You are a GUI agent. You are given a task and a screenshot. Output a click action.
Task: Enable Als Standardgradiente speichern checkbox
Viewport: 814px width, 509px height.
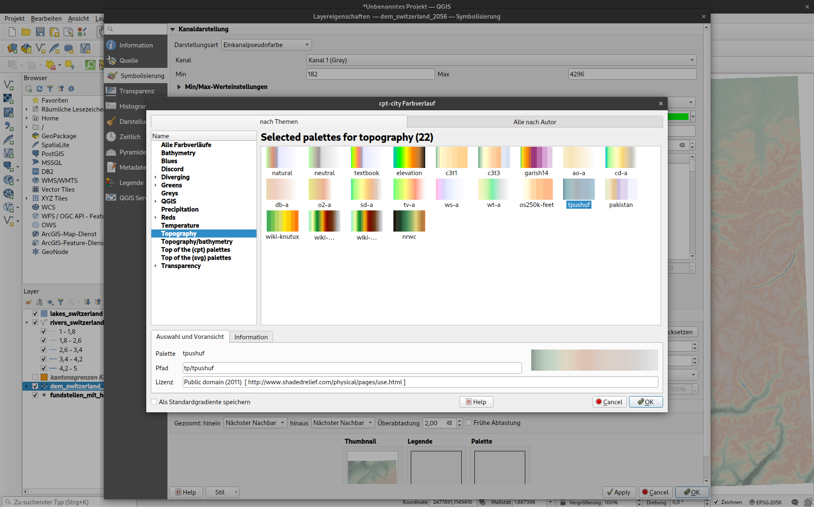coord(154,402)
